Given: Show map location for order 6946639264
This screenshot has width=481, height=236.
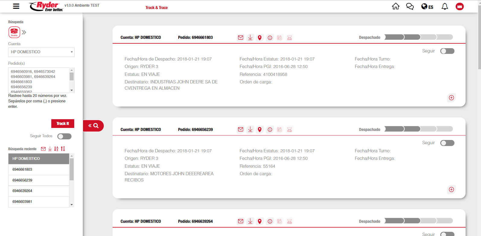Looking at the screenshot, I should [x=260, y=221].
